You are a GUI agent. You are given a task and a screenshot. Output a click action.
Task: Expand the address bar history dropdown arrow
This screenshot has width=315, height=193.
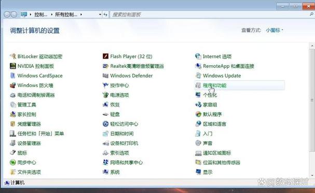[100, 14]
